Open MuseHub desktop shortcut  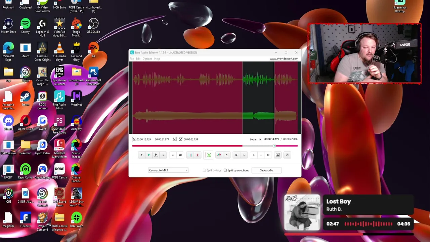coord(76,99)
